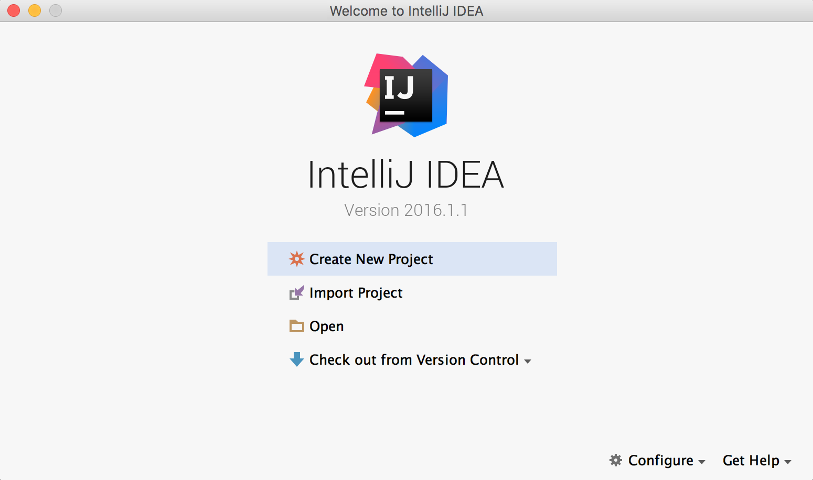813x480 pixels.
Task: Click the IntelliJ IDEA logo
Action: click(406, 95)
